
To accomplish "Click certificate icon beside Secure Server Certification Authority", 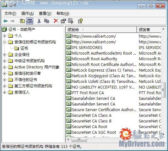I will pos(68,110).
